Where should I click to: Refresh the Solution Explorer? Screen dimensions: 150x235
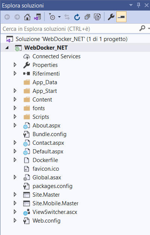click(77, 17)
